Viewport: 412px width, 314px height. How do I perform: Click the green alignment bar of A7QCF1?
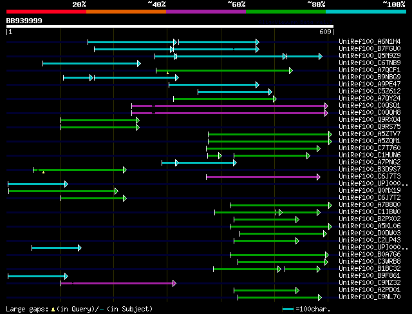tap(225, 70)
